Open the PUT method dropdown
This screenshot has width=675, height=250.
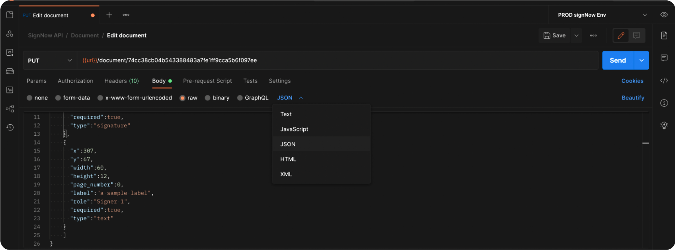pyautogui.click(x=49, y=61)
